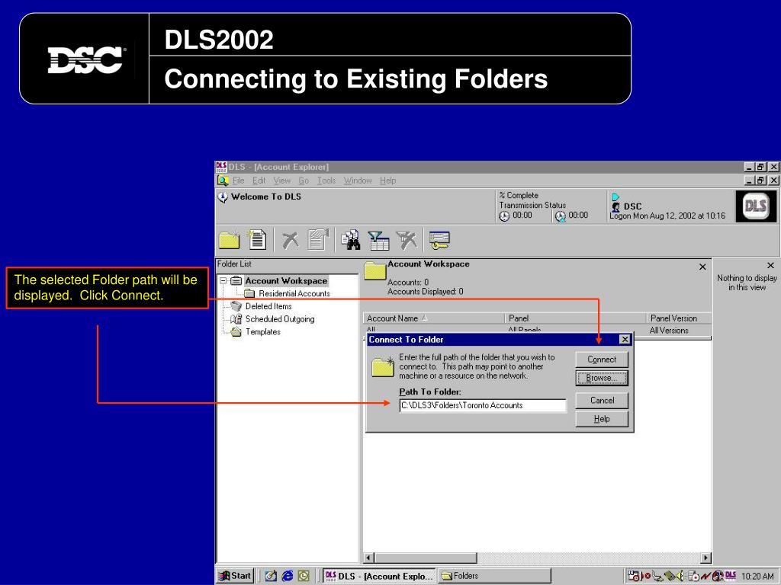Sort by Account Name column header
The image size is (781, 585).
point(433,318)
